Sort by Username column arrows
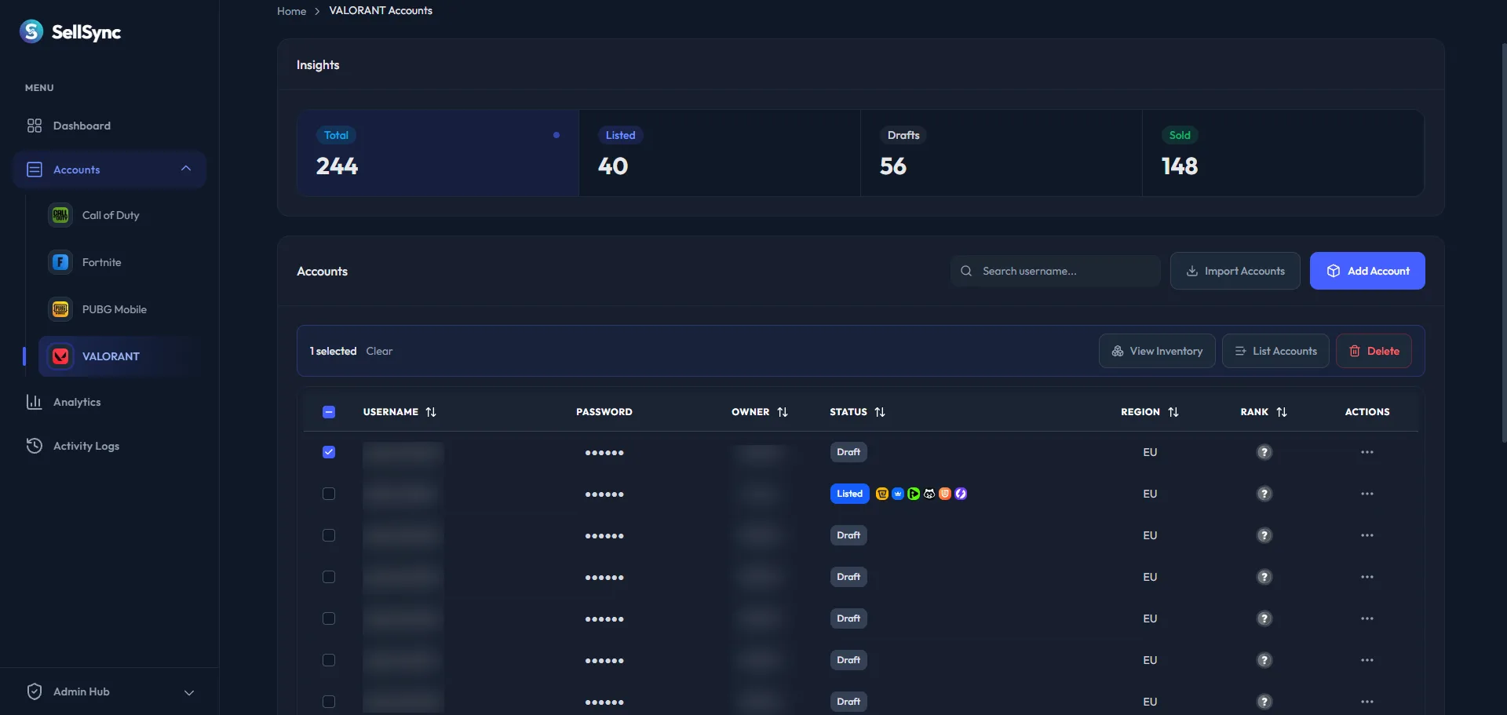Viewport: 1507px width, 715px height. [431, 412]
